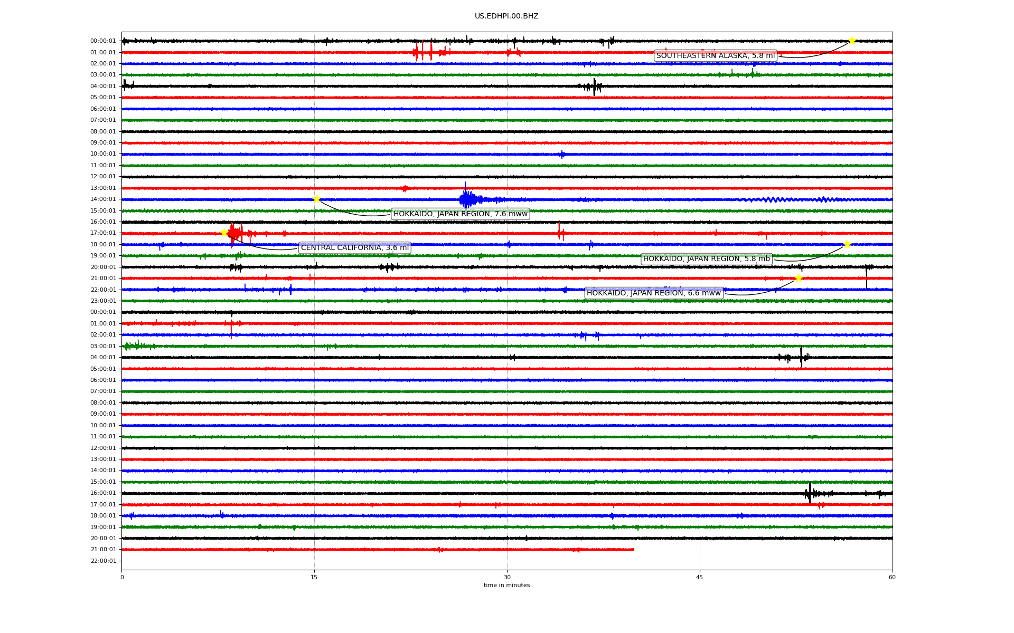Click the 45 minute x-axis tick label

700,577
